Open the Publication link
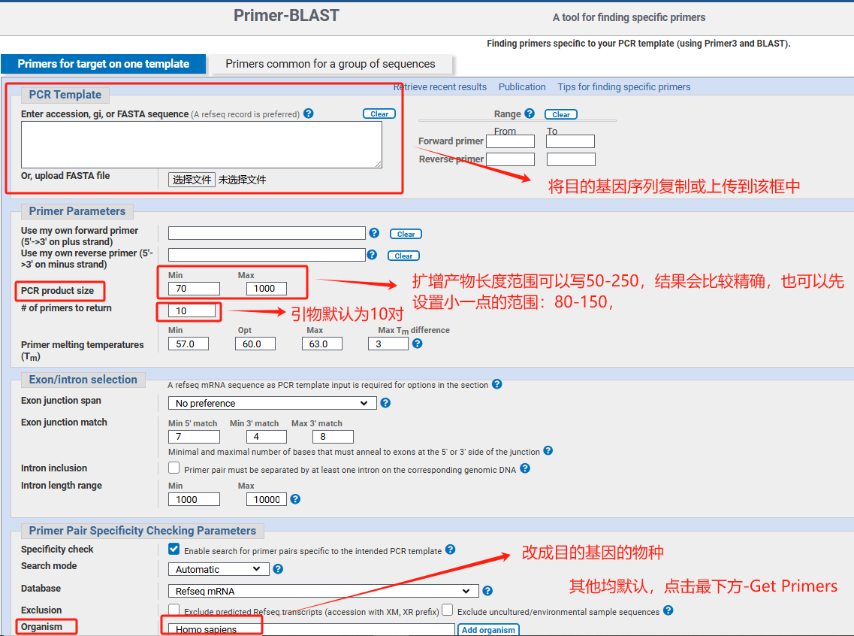Viewport: 854px width, 636px height. [x=522, y=86]
